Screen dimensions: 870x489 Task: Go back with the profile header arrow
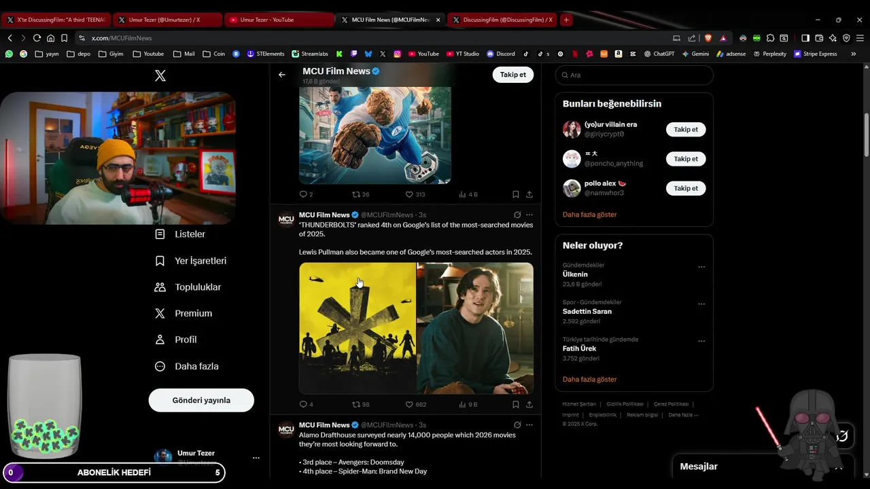[x=282, y=75]
